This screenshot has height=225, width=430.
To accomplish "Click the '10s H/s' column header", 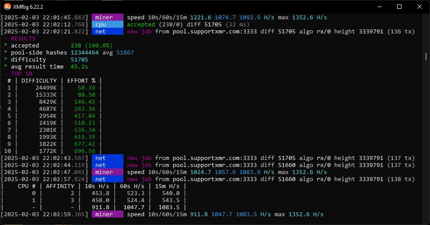I will (97, 186).
